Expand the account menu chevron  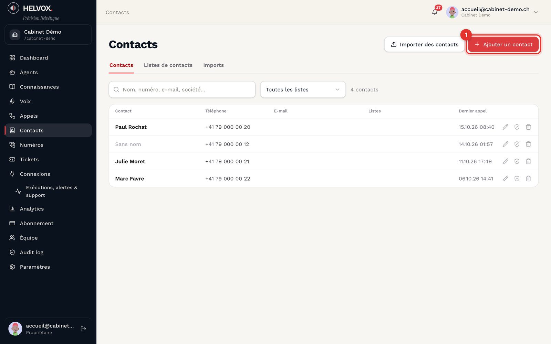[536, 12]
